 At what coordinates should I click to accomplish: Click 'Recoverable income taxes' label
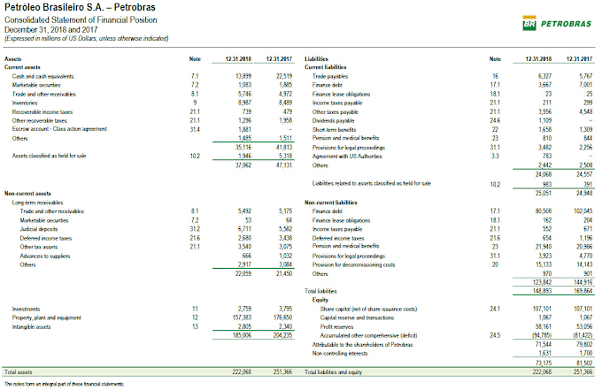click(42, 112)
